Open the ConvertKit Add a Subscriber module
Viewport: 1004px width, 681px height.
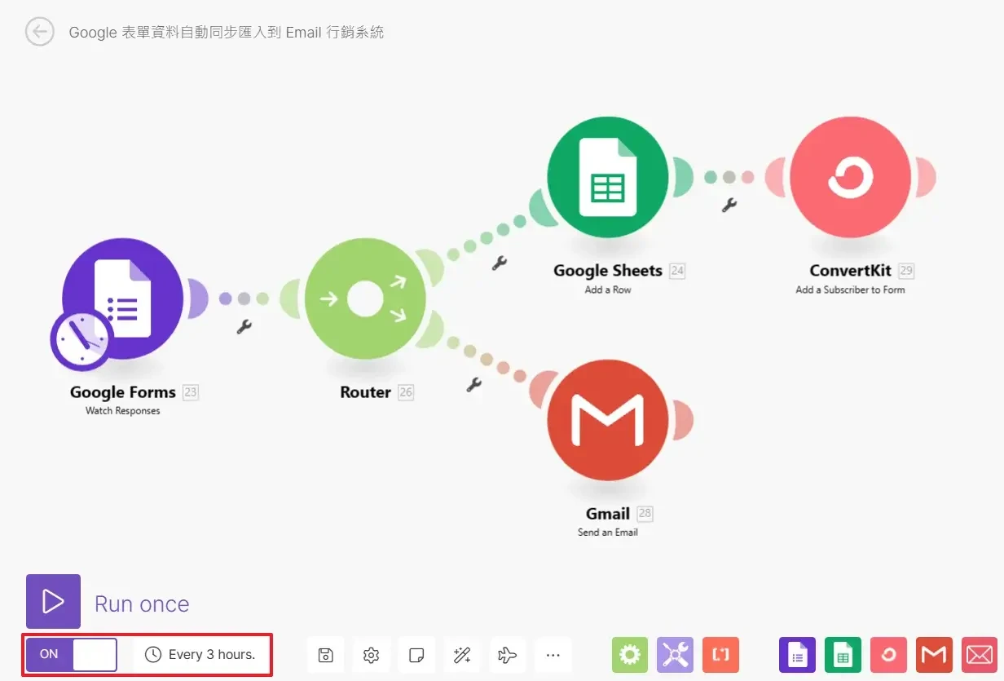pos(850,177)
